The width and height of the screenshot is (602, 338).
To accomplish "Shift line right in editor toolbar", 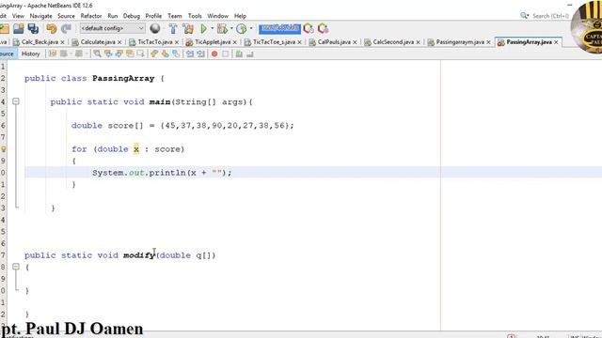I will coord(200,54).
